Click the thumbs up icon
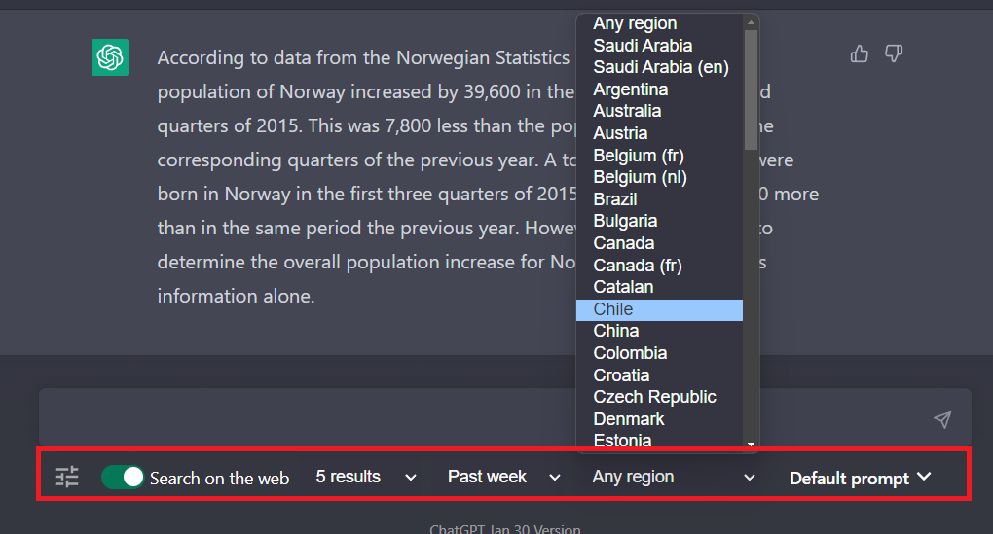 (860, 53)
